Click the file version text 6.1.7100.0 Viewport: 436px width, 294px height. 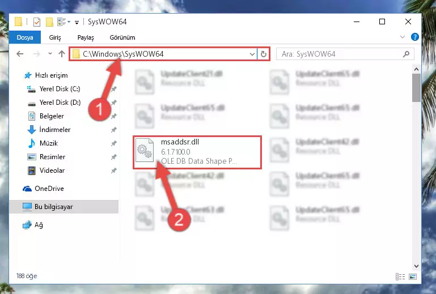[175, 152]
